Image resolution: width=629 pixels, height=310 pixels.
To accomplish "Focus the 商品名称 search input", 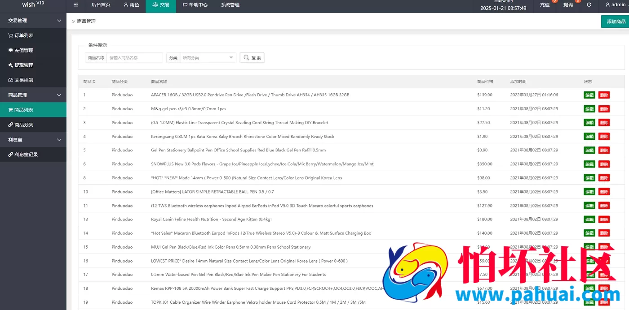I will point(135,58).
